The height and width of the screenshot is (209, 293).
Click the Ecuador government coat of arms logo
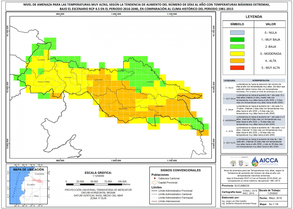point(241,163)
